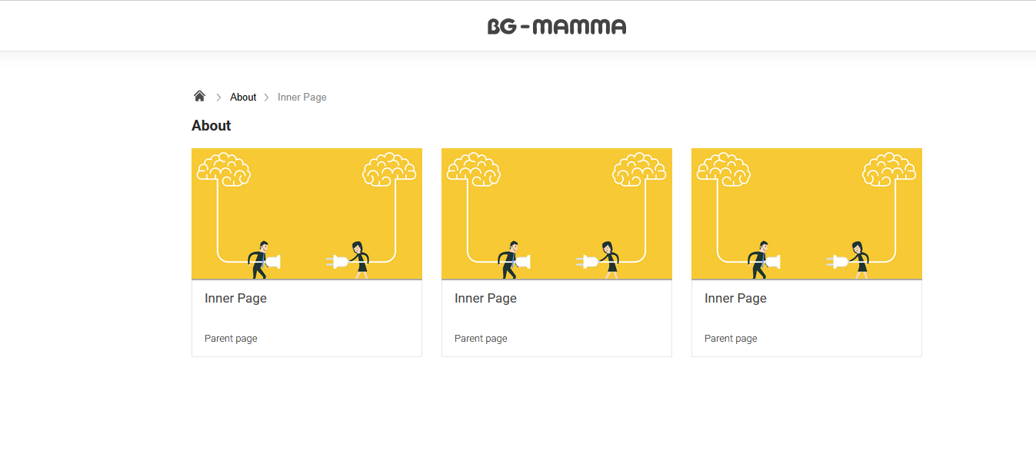Click Parent page text in middle card
Screen dimensions: 1036x460
(481, 339)
